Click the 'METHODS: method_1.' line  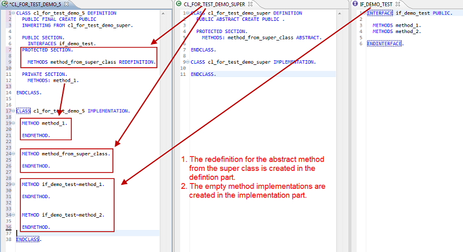[x=53, y=81]
